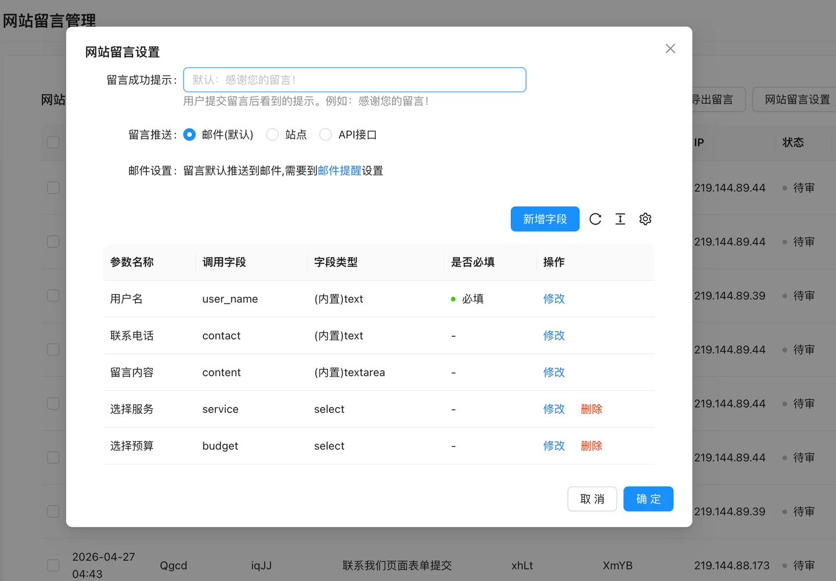Confirm with the 确定 button
The image size is (836, 581).
click(648, 499)
